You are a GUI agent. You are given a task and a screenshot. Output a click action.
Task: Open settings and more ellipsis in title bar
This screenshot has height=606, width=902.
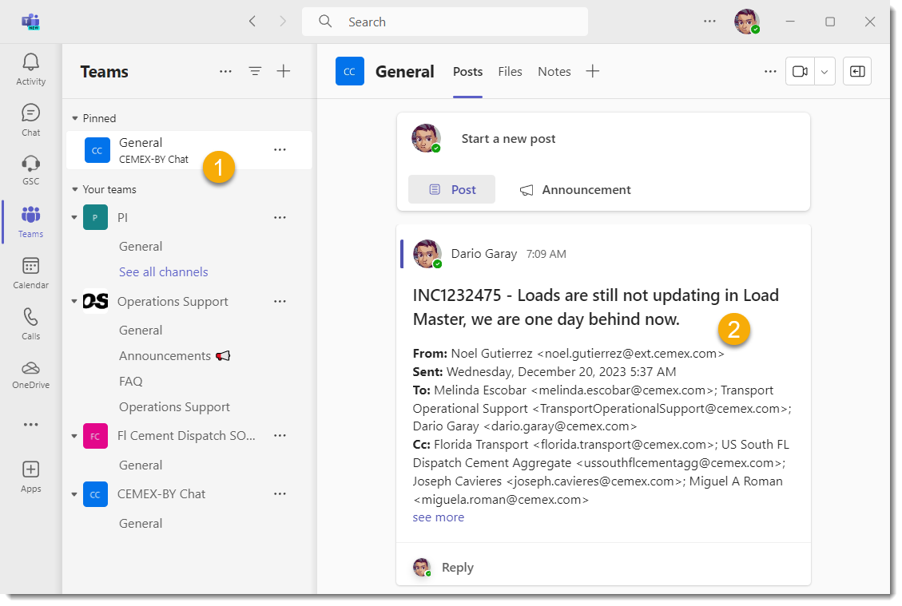(x=709, y=22)
